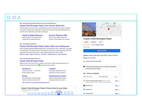Viewport: 142px width, 109px height.
Task: Click the Tripadvisor.ie logo icon
Action: (x=84, y=93)
